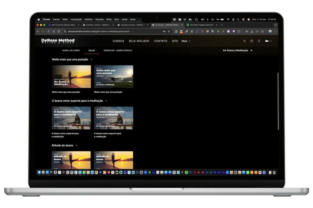Collapse the 'Muito mais que uma posição' section
This screenshot has height=208, width=313.
[91, 59]
